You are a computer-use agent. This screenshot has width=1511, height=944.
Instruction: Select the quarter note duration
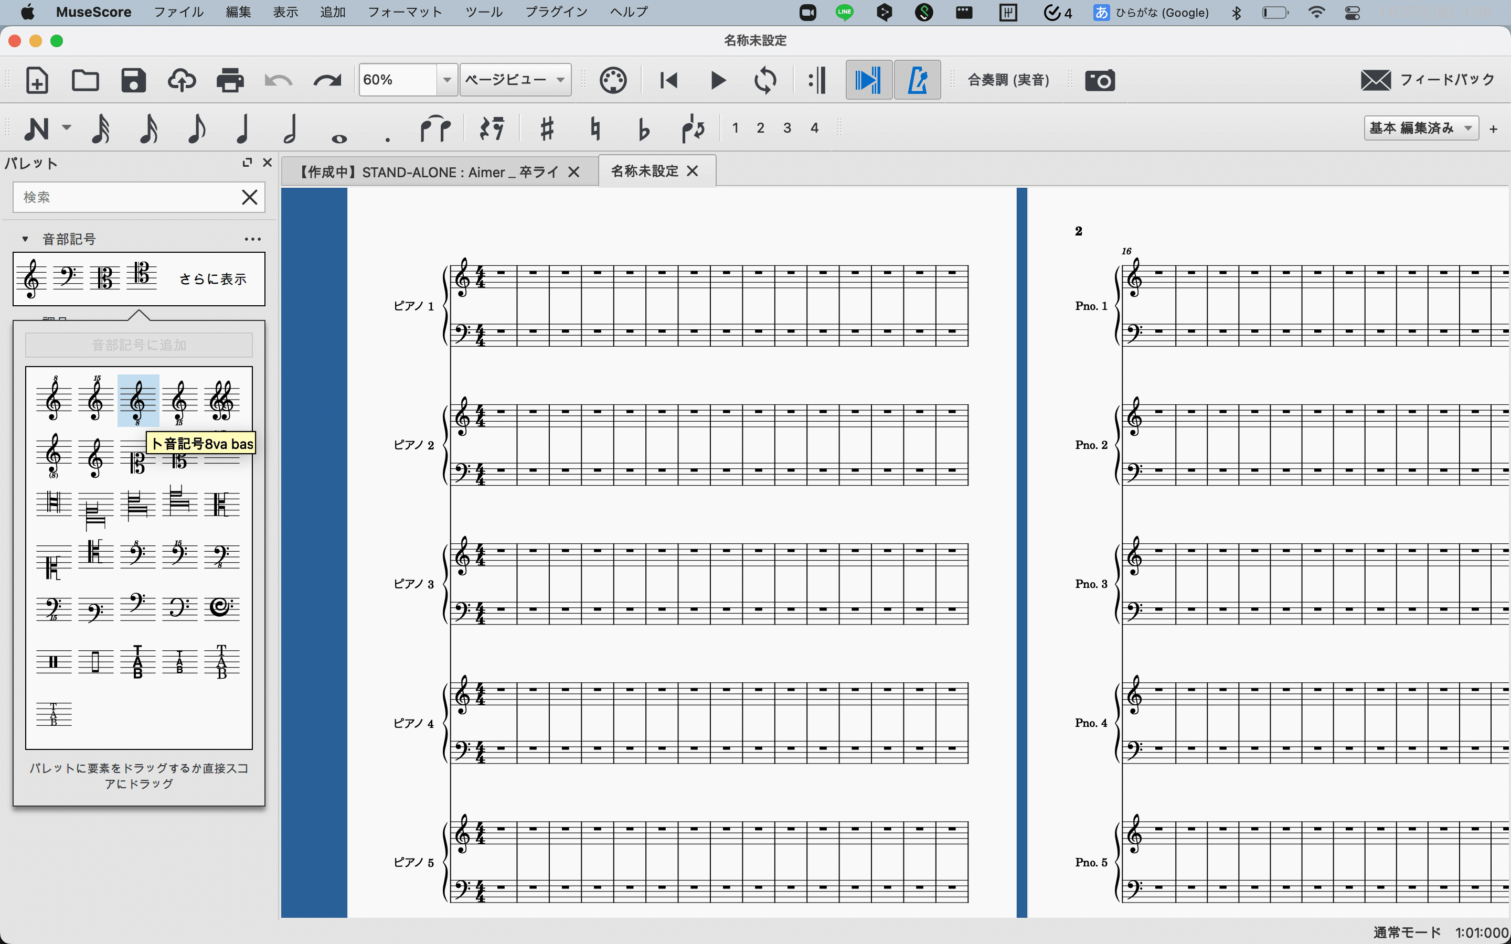243,128
